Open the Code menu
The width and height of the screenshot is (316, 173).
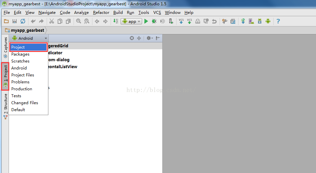[x=65, y=13]
